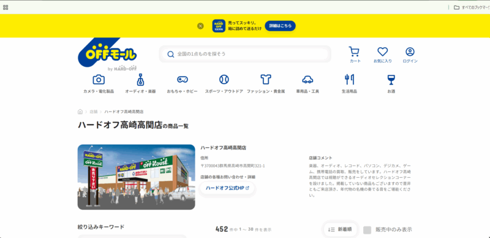The height and width of the screenshot is (238, 490).
Task: Browse 生活用品 category
Action: (349, 84)
